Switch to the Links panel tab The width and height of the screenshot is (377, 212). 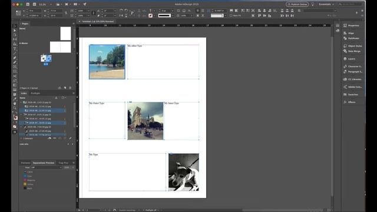24,93
